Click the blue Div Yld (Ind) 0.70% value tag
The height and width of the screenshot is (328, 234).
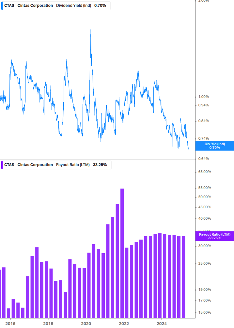pos(214,146)
